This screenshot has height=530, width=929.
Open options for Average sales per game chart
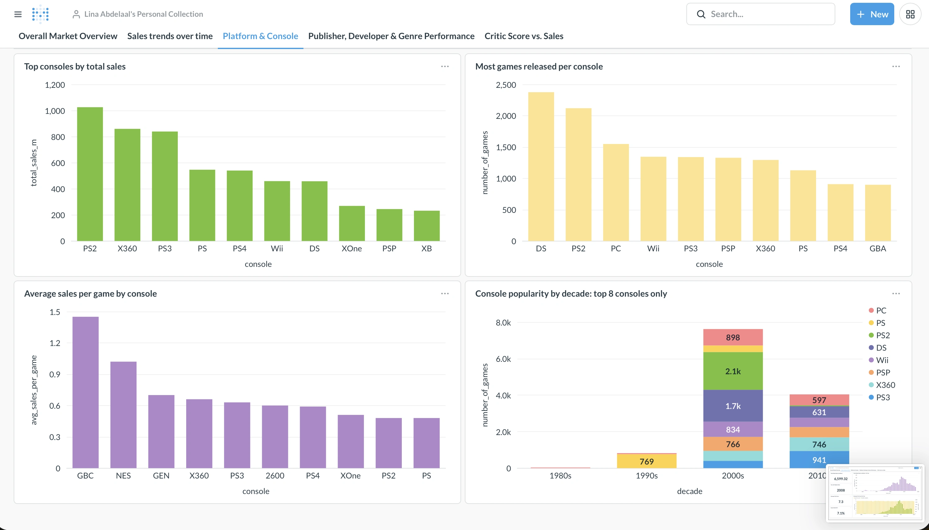coord(445,294)
